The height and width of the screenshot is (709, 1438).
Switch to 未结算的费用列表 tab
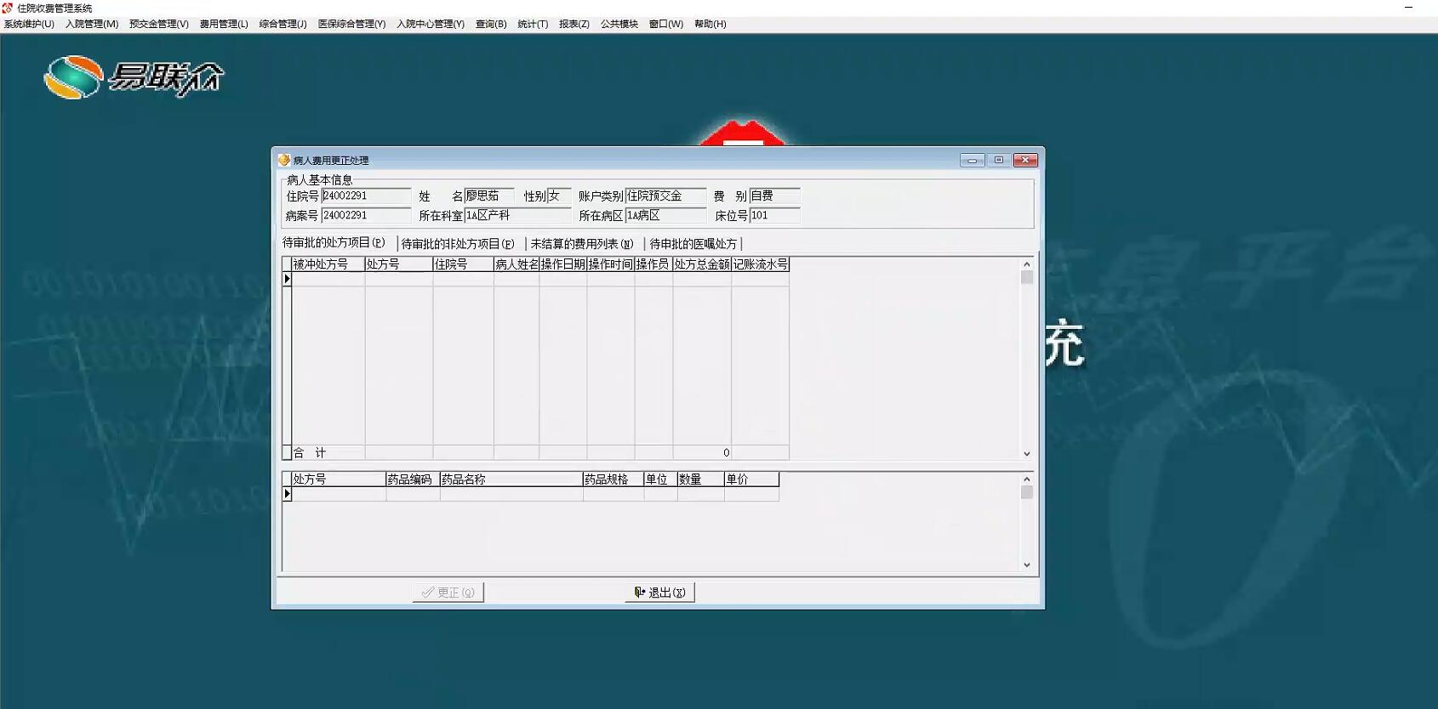[x=582, y=244]
